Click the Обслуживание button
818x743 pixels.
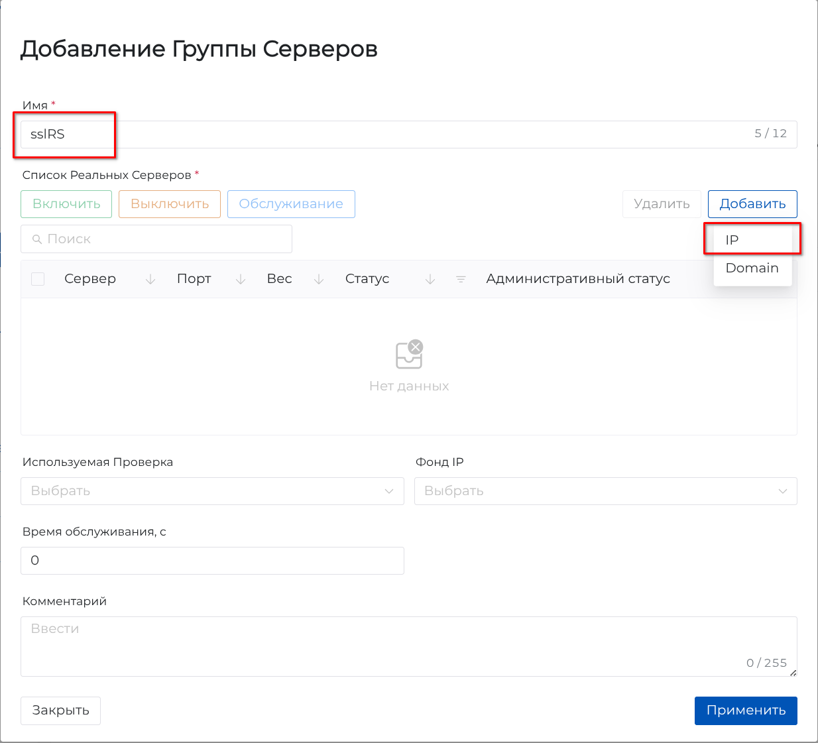(291, 204)
